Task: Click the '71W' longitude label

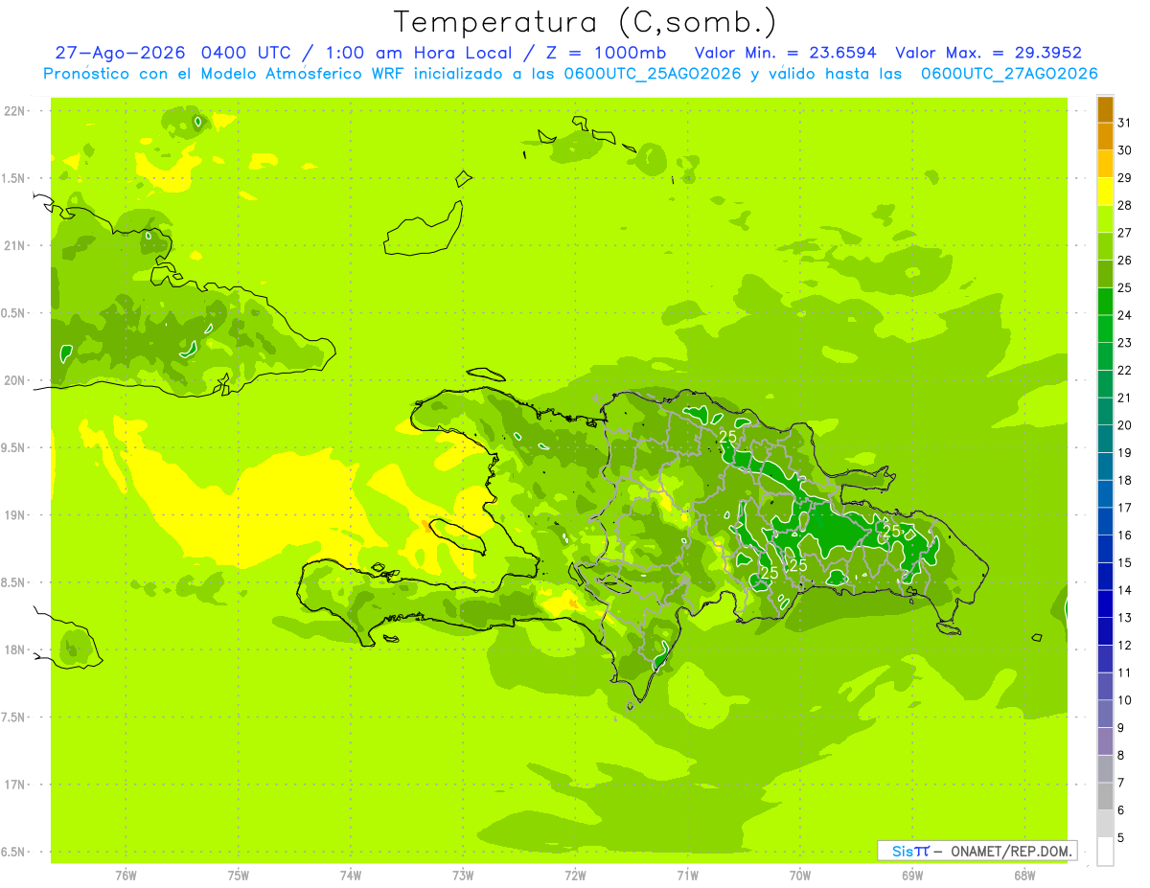Action: (x=687, y=876)
